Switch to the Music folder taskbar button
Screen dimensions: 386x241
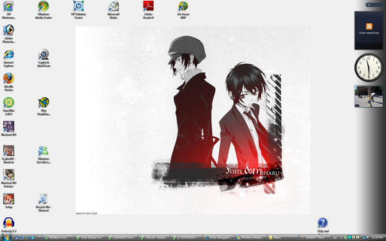point(283,238)
